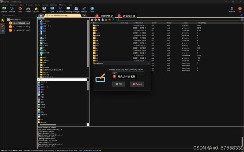Click the upload arrow icon in SFTP toolbar
This screenshot has width=244, height=152.
pos(113,20)
